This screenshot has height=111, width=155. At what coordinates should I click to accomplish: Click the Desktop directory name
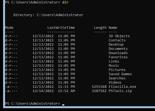[116, 45]
